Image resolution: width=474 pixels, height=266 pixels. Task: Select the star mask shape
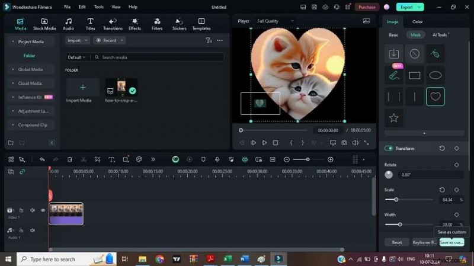click(x=393, y=118)
